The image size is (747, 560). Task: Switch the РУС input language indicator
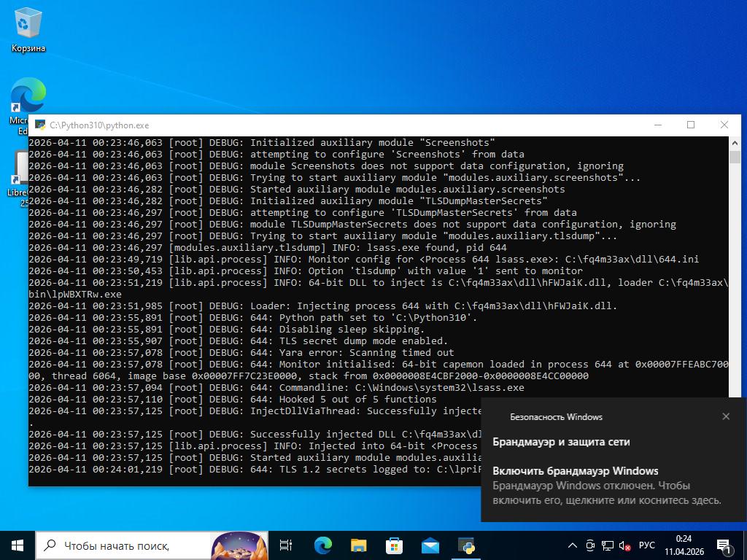point(646,545)
